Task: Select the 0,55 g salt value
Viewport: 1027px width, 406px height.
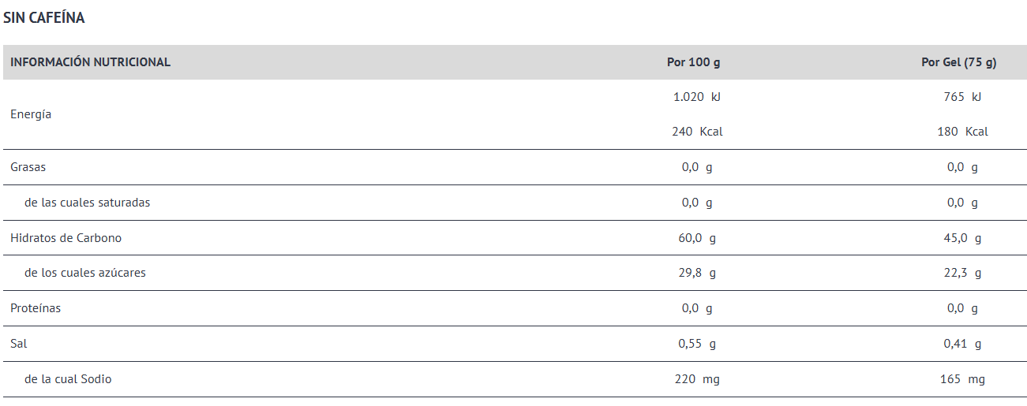Action: pos(696,344)
